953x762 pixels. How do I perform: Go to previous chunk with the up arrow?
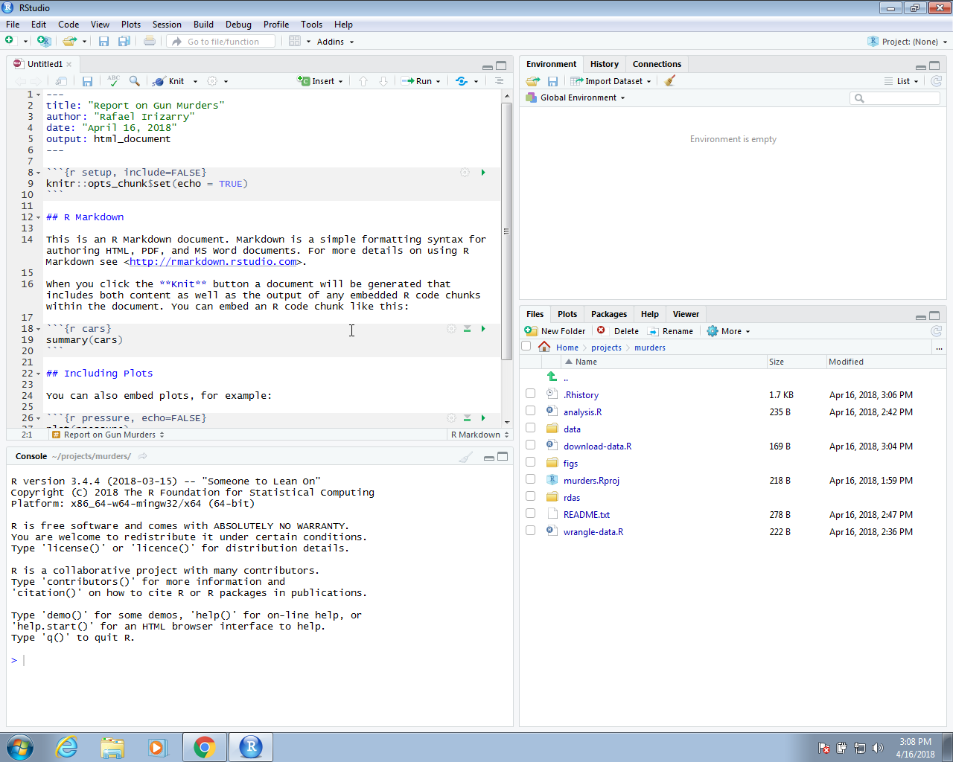(x=363, y=81)
